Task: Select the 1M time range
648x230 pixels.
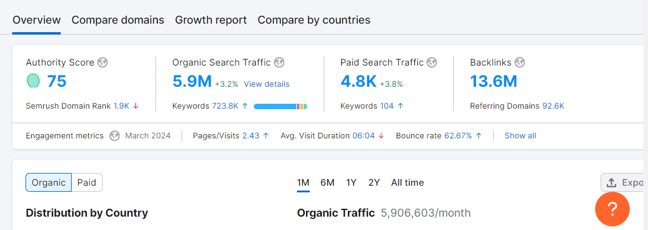Action: point(303,183)
